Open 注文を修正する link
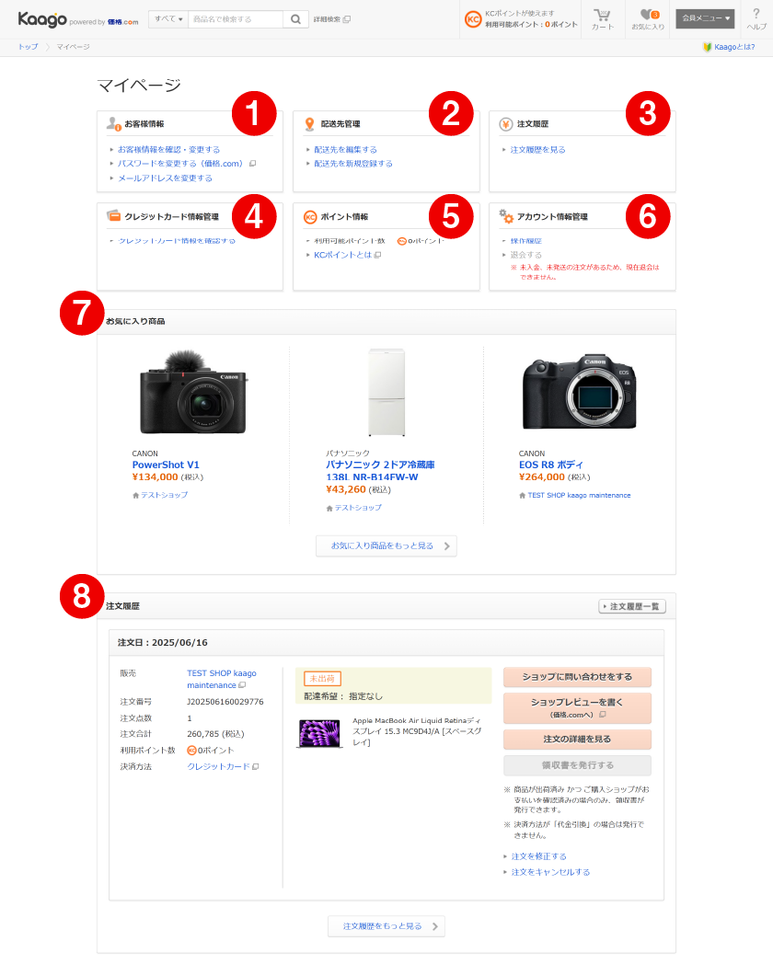This screenshot has height=964, width=773. point(538,856)
